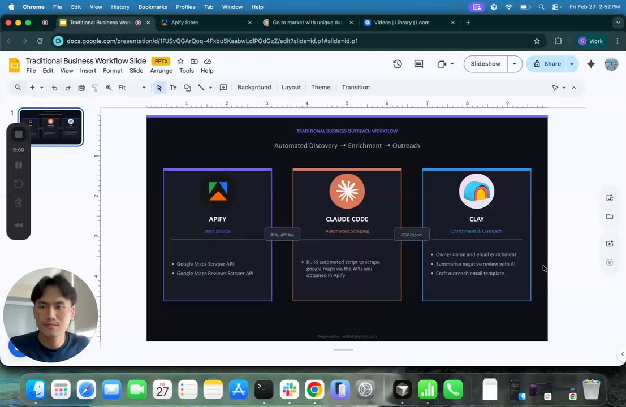Click the search menus magnifier icon
This screenshot has width=626, height=407.
pos(18,88)
